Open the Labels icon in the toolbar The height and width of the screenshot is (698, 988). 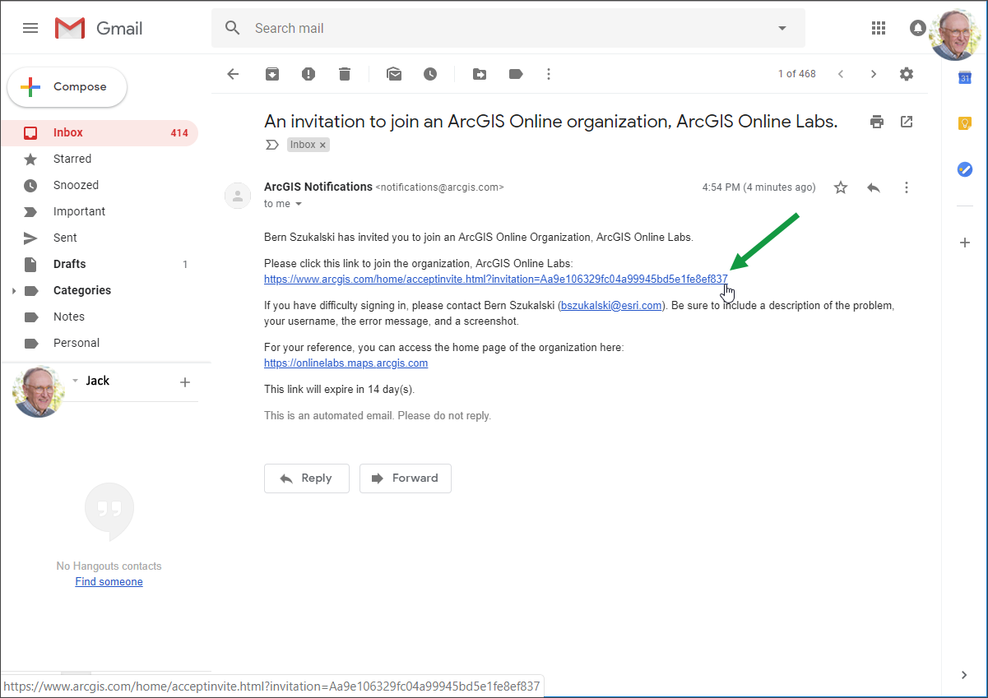516,74
